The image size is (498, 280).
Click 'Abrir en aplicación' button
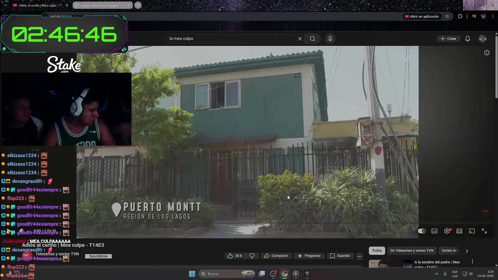point(422,16)
